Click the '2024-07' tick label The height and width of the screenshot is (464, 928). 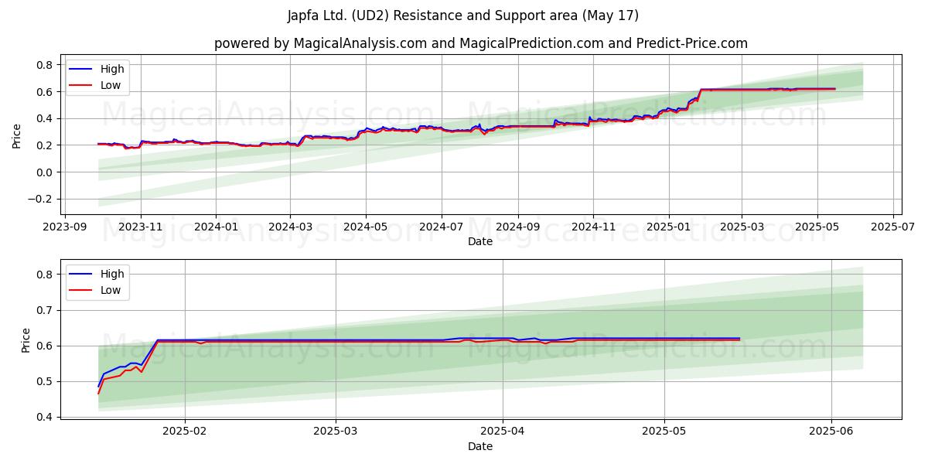(441, 227)
